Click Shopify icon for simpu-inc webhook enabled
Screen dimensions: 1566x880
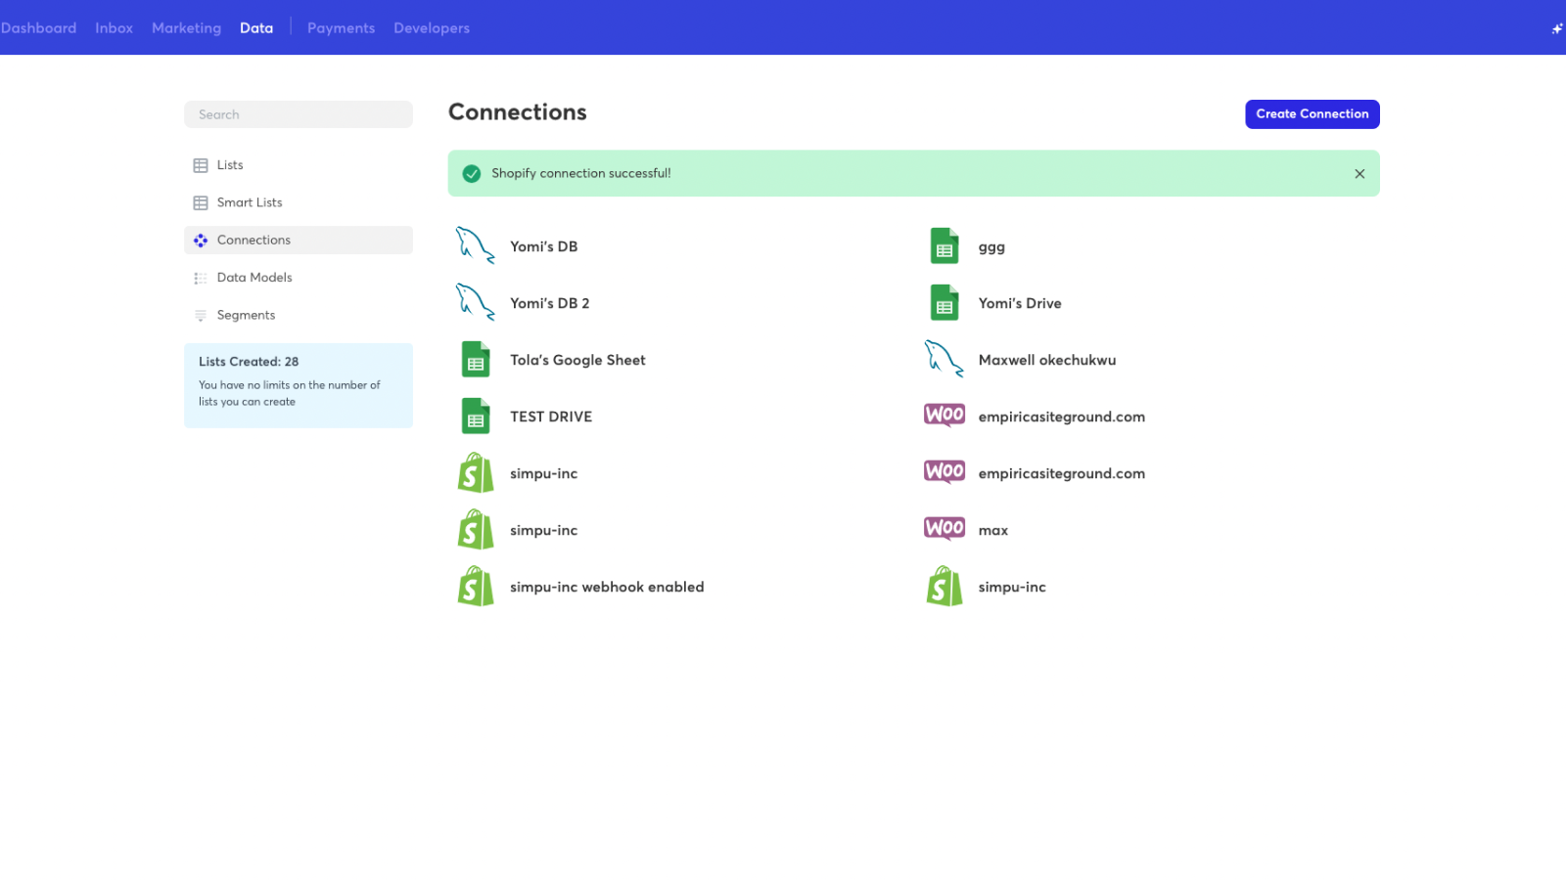click(476, 587)
